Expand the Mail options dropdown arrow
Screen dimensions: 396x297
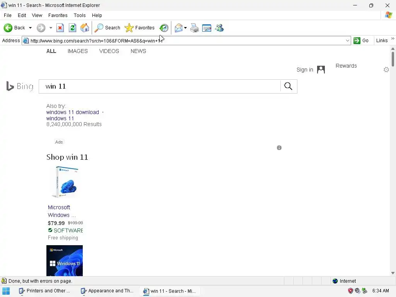(x=185, y=28)
